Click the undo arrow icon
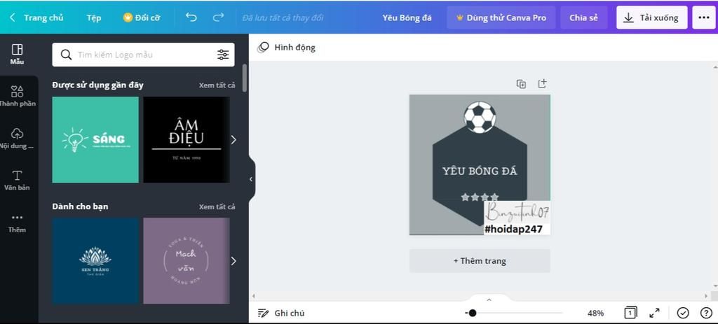Viewport: 718px width, 324px height. pos(191,17)
